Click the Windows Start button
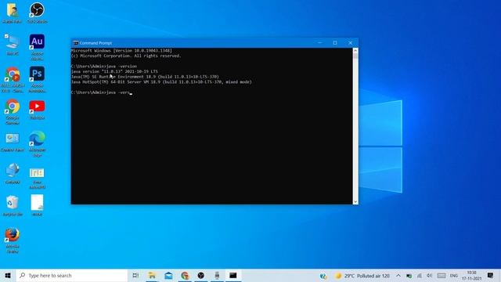Image resolution: width=501 pixels, height=282 pixels. 8,275
